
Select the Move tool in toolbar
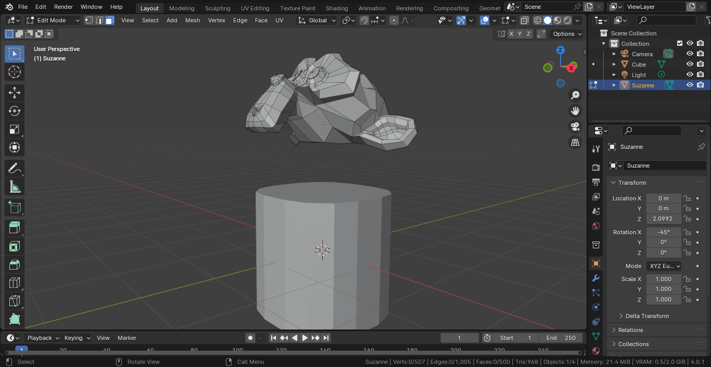(x=15, y=93)
